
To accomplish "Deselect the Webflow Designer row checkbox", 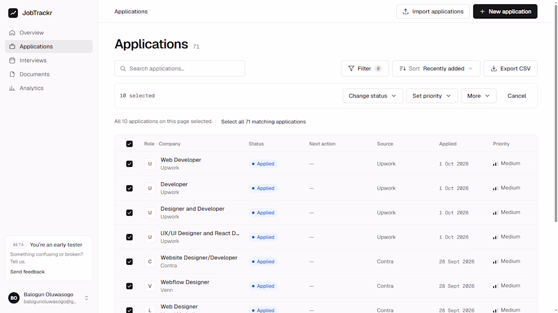I will (129, 286).
